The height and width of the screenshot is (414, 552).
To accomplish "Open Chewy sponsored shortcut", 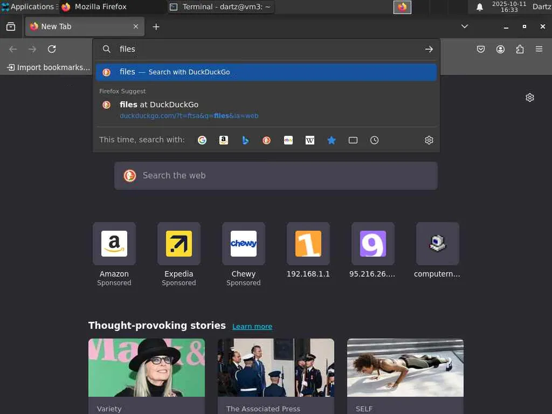I will coord(244,254).
